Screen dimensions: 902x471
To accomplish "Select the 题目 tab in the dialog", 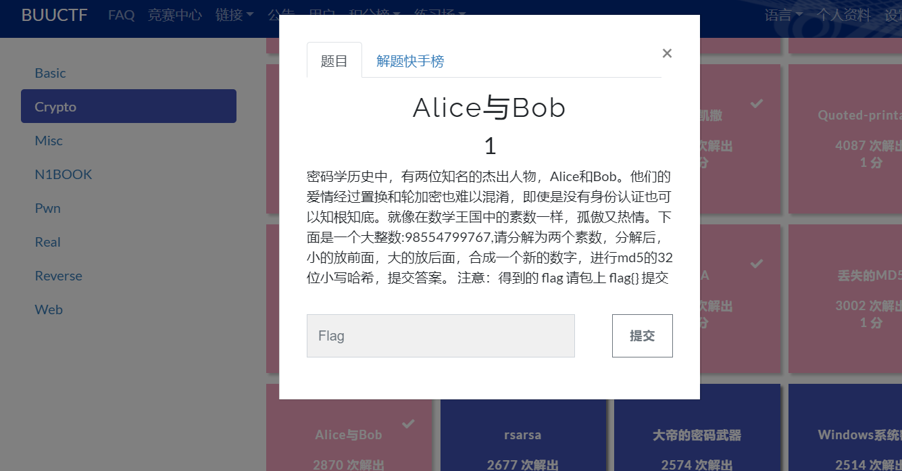I will 334,60.
